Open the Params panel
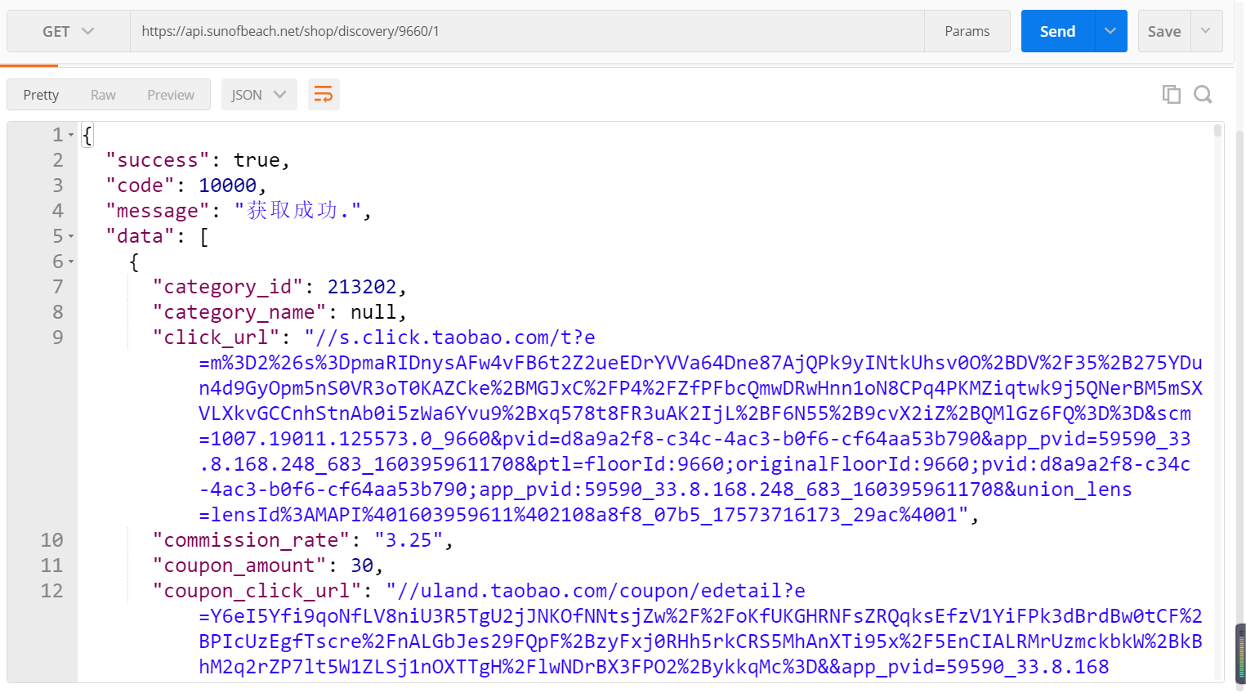 [x=967, y=31]
